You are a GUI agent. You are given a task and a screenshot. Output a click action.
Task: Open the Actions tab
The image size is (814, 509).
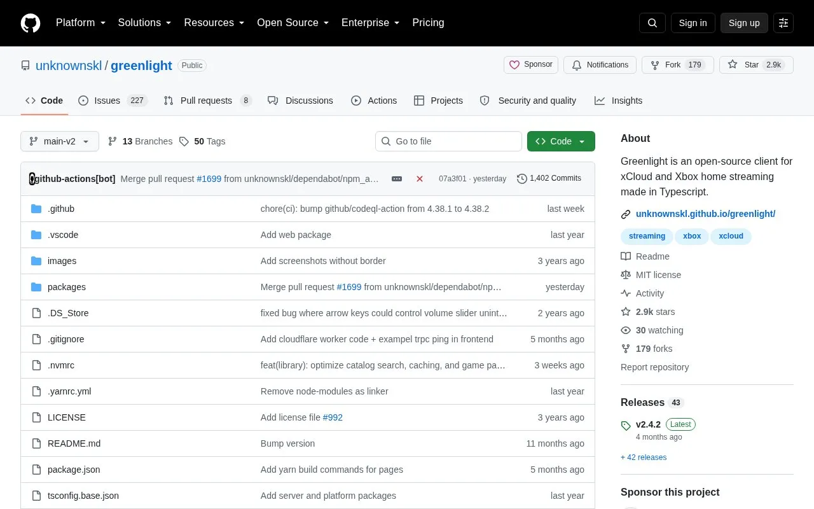(x=374, y=101)
